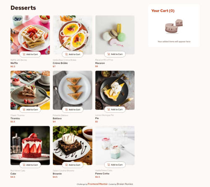Screen dimensions: 210x187
Task: Add Panna Cotta to the cart
Action: pyautogui.click(x=115, y=165)
